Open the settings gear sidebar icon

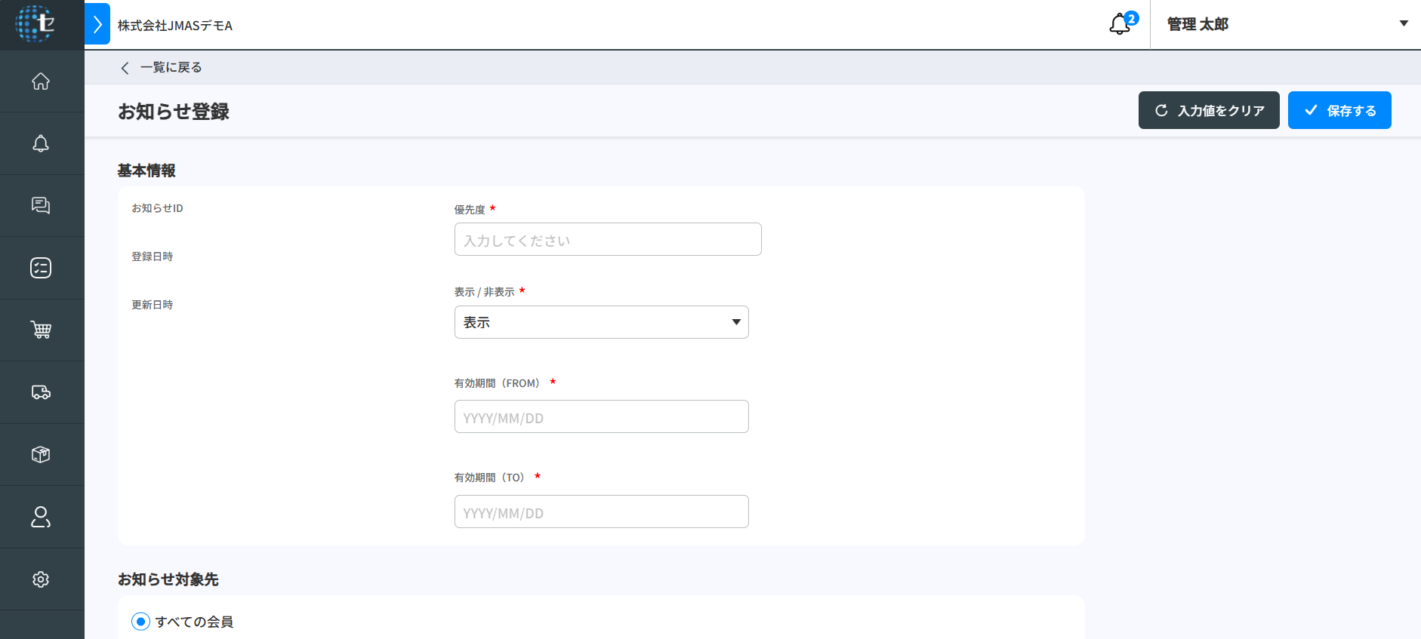coord(41,579)
